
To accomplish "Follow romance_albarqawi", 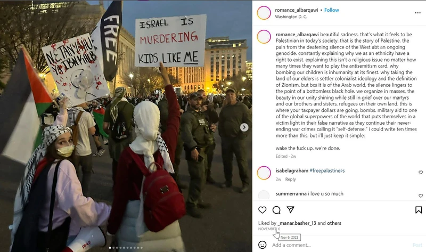I will point(331,10).
